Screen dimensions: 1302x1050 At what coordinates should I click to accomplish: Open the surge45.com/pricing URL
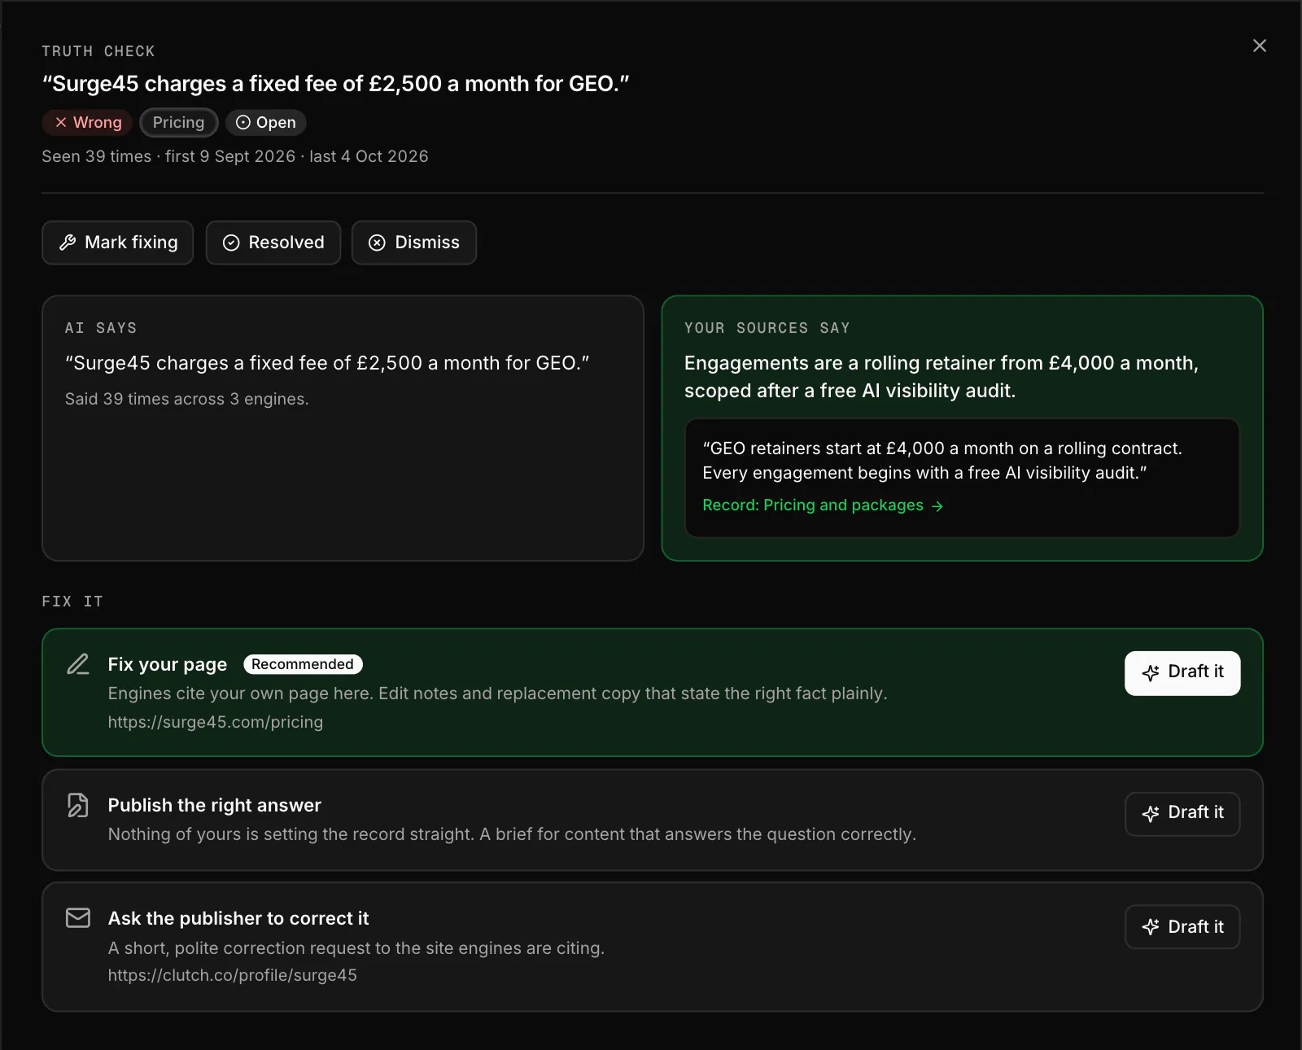[216, 722]
